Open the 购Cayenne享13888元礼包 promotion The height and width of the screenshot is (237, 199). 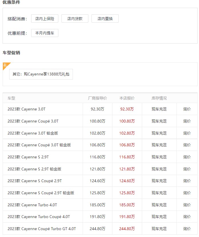[41, 74]
